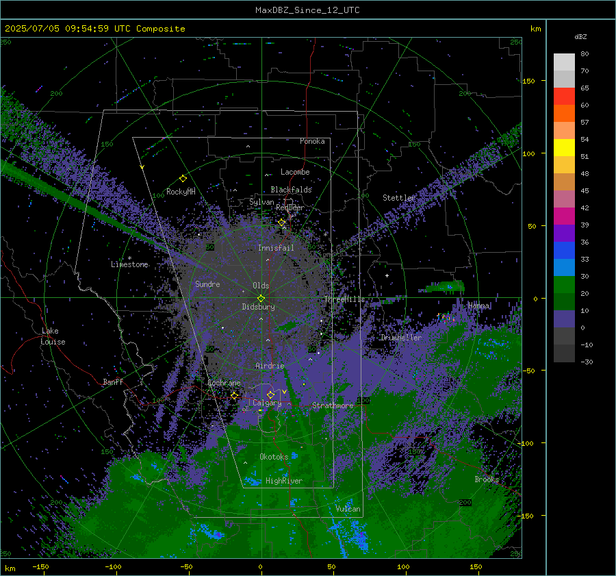Click the Ponoka city label
This screenshot has width=616, height=576.
coord(312,141)
